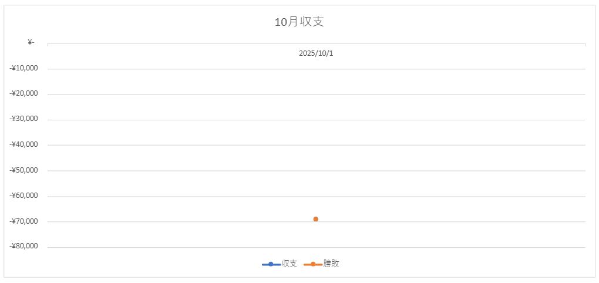Click the blue legend marker icon
Viewport: 599px width, 283px height.
[271, 264]
